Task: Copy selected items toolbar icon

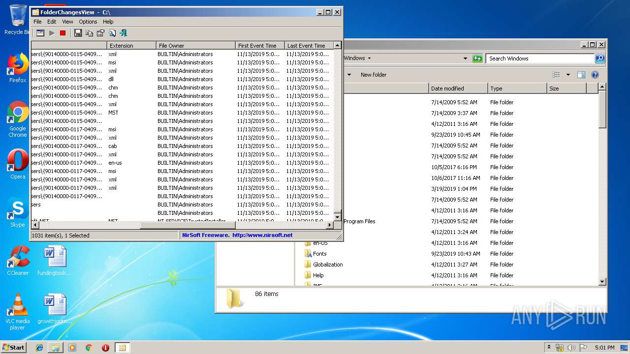Action: (89, 33)
